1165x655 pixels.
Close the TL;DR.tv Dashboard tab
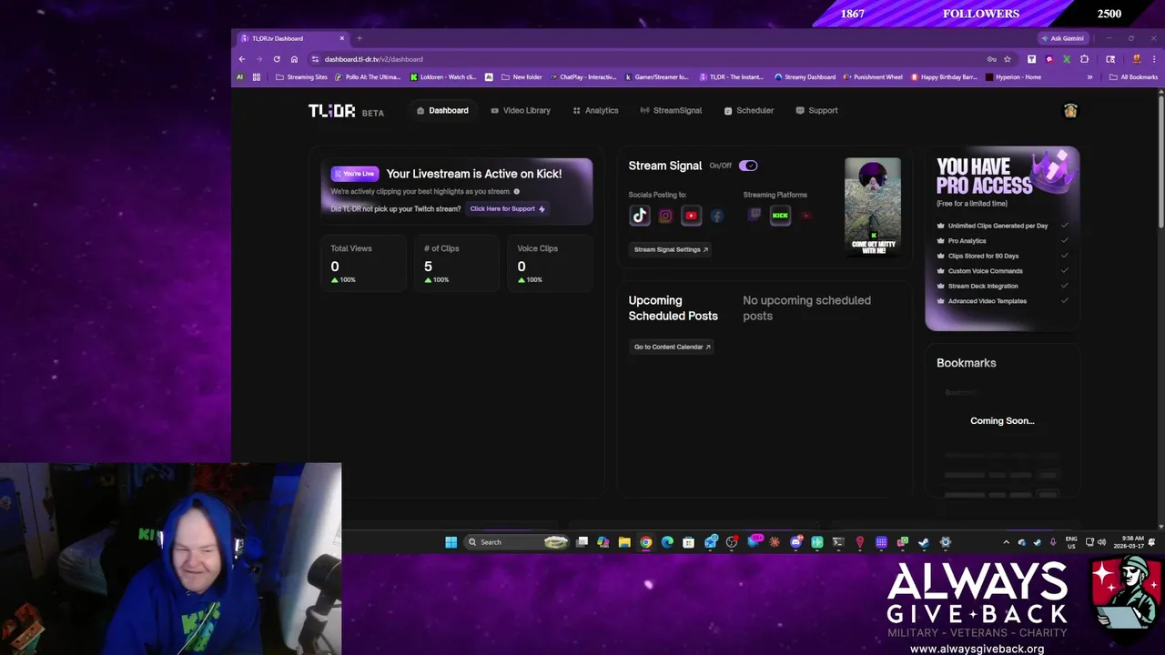point(342,38)
